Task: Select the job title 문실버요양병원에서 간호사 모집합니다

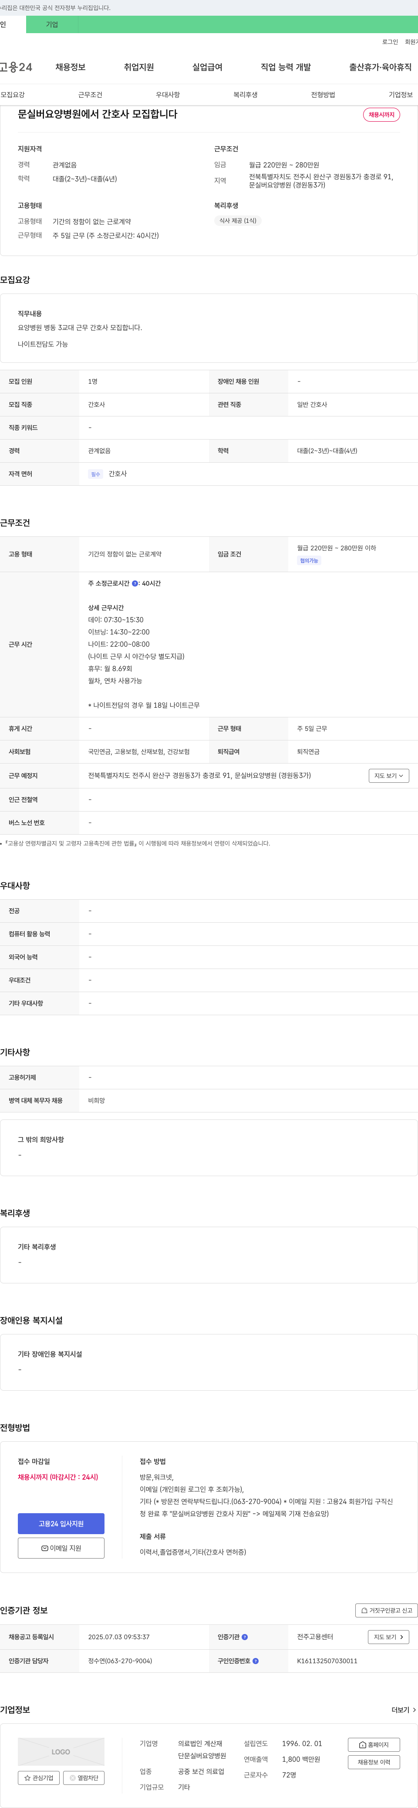Action: (x=98, y=114)
